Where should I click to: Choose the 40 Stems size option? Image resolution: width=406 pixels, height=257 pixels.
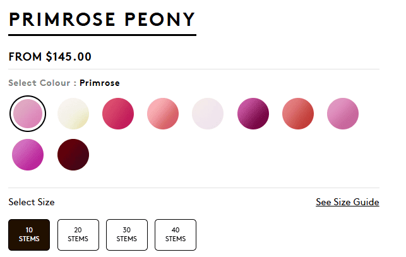[x=176, y=235]
